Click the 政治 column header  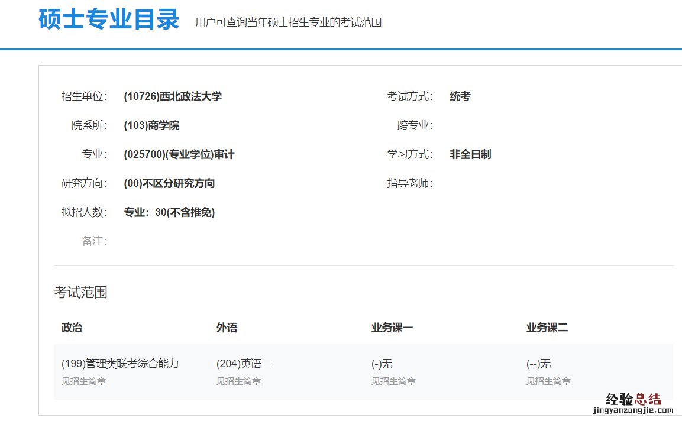[72, 328]
